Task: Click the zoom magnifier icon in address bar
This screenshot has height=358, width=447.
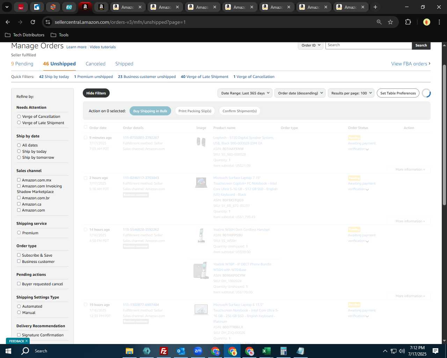Action: 379,22
